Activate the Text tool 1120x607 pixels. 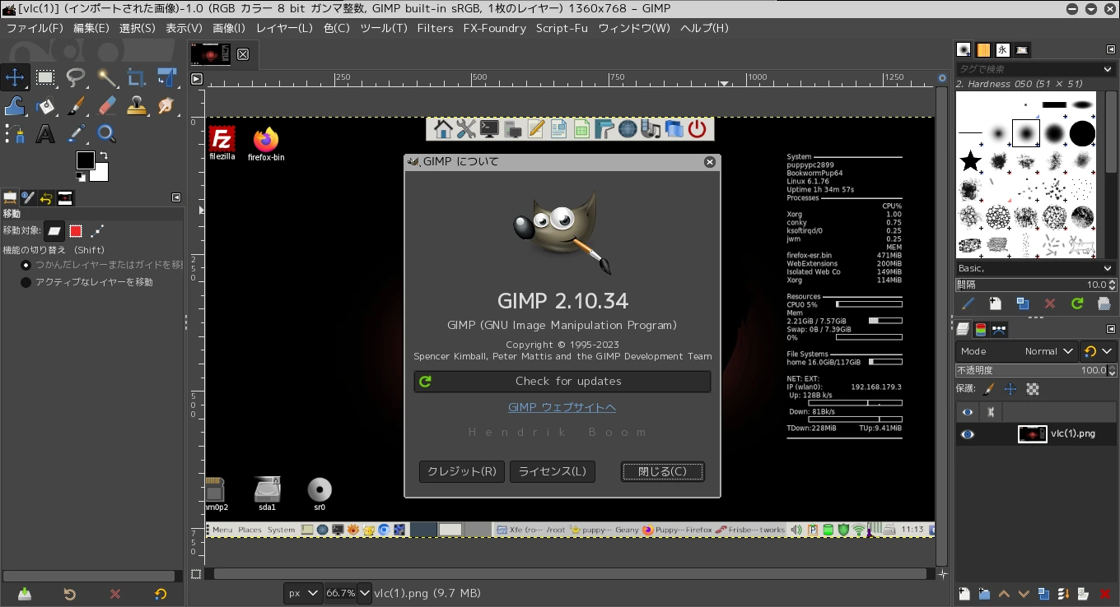[45, 133]
